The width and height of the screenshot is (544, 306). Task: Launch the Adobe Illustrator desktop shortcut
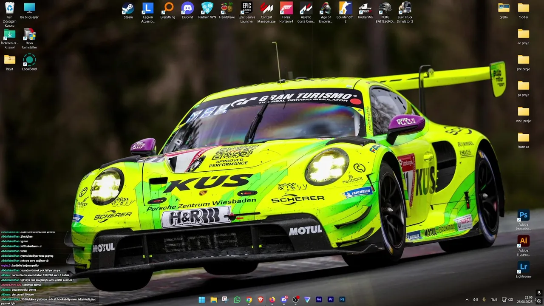coord(524,246)
